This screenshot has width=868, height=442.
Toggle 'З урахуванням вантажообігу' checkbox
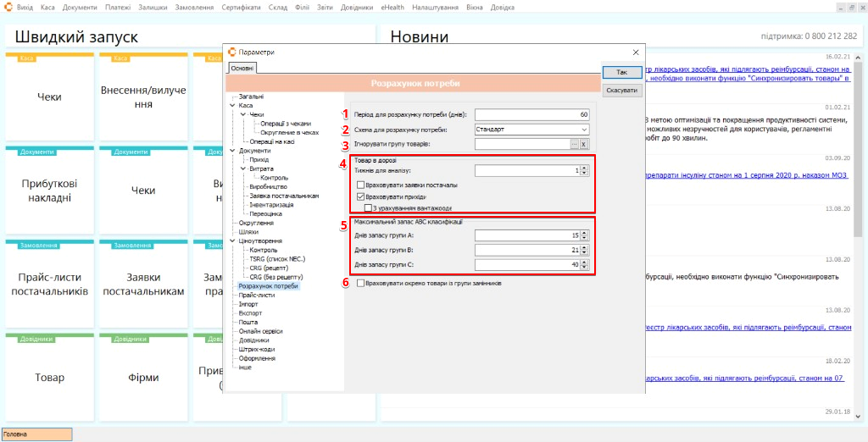click(x=368, y=207)
